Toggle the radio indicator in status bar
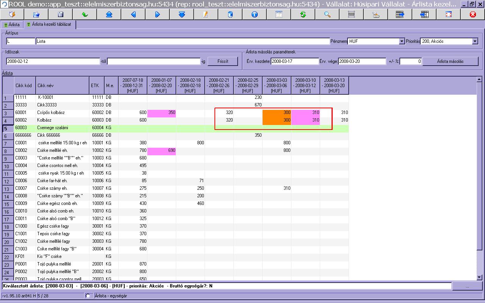The height and width of the screenshot is (303, 485). pyautogui.click(x=88, y=296)
